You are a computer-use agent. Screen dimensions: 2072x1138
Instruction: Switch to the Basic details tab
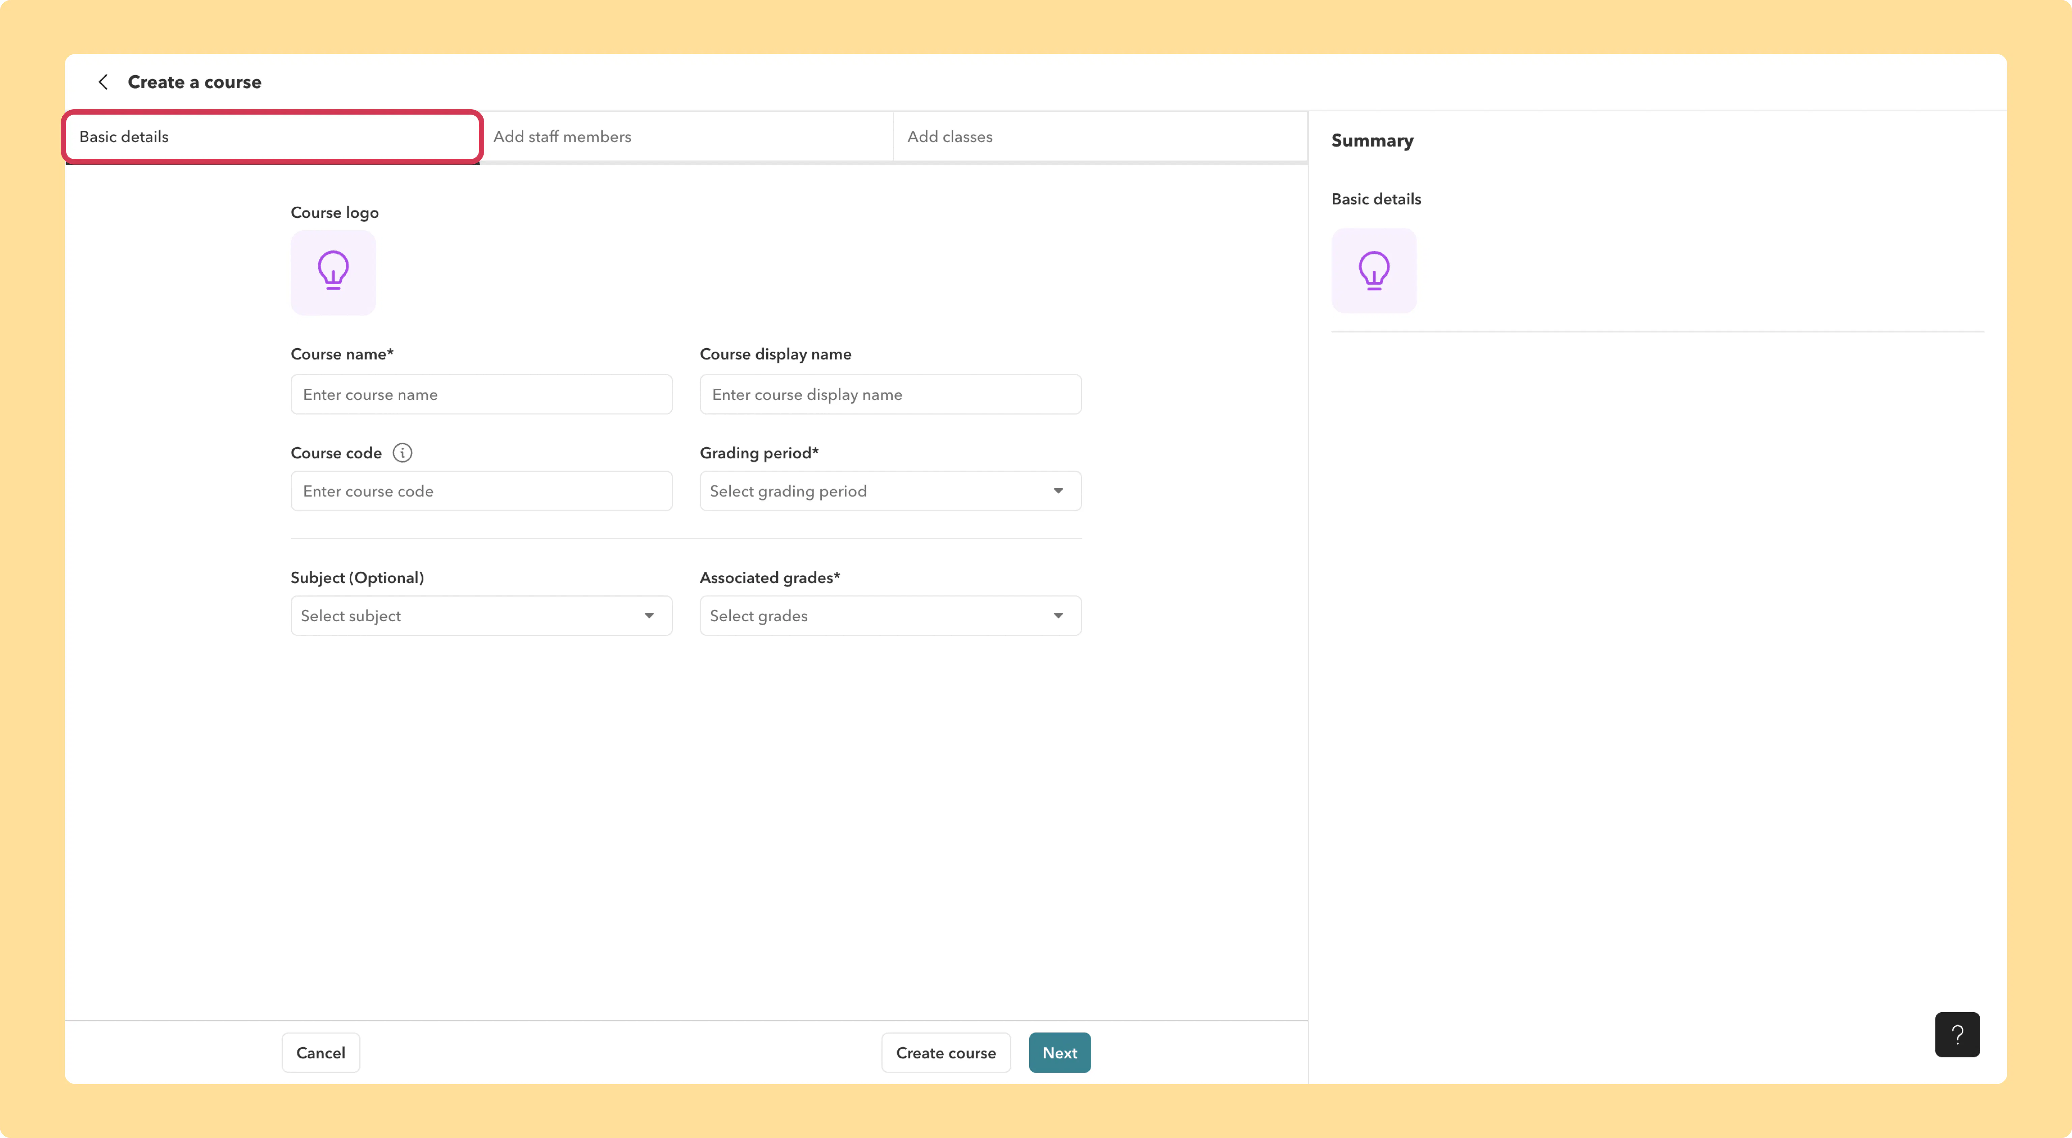click(273, 137)
